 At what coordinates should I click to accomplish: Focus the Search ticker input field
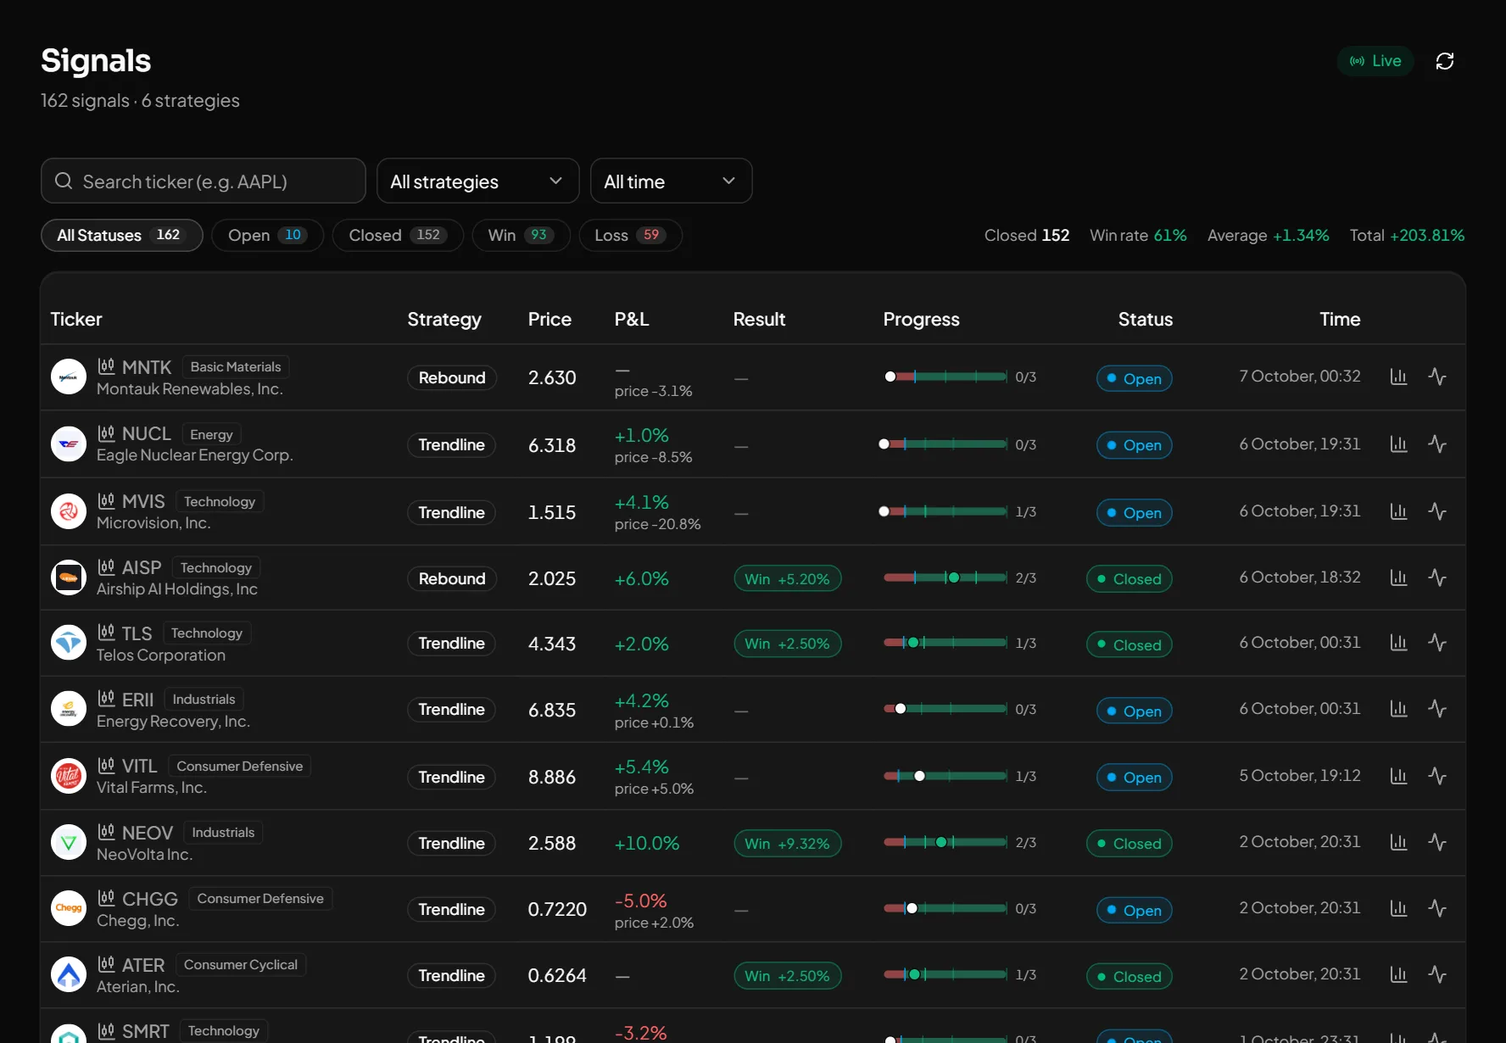point(204,181)
